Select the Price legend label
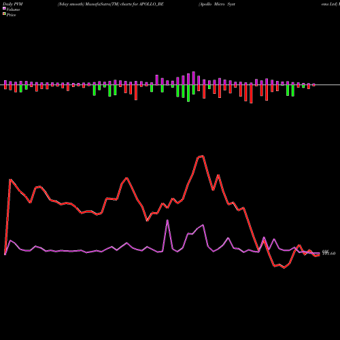The image size is (340, 340). 11,15
